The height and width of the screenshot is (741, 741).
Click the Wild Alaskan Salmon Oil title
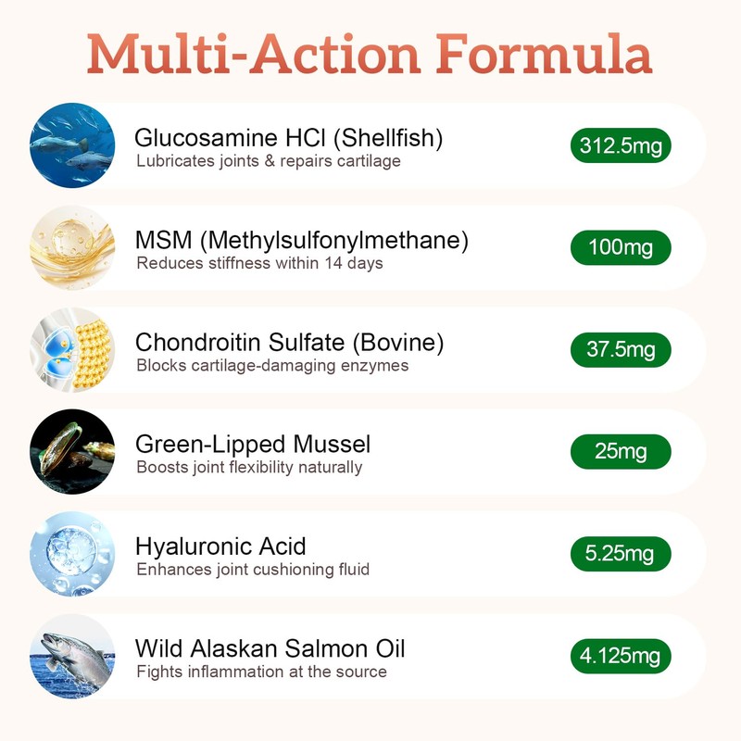[270, 647]
